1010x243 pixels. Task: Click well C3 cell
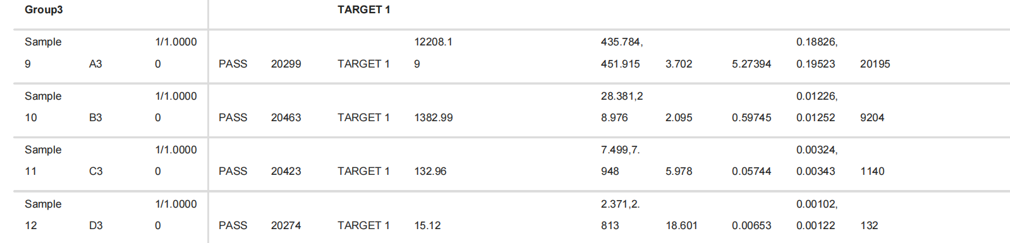pyautogui.click(x=95, y=172)
